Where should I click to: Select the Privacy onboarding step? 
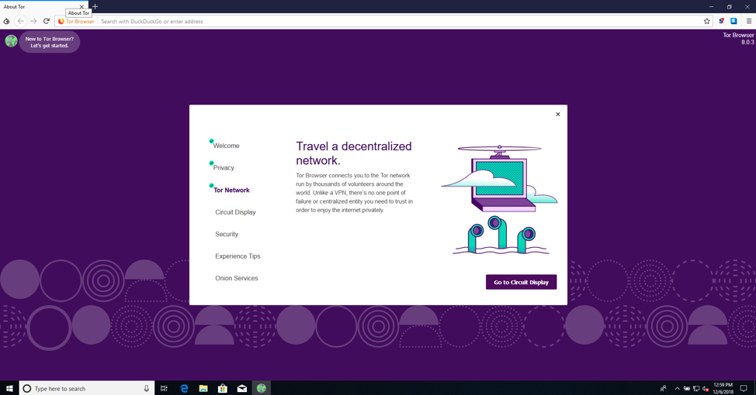[x=224, y=168]
